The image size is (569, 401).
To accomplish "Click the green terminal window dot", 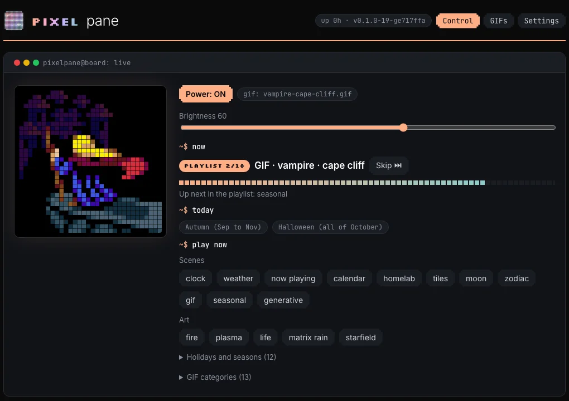I will click(x=36, y=63).
